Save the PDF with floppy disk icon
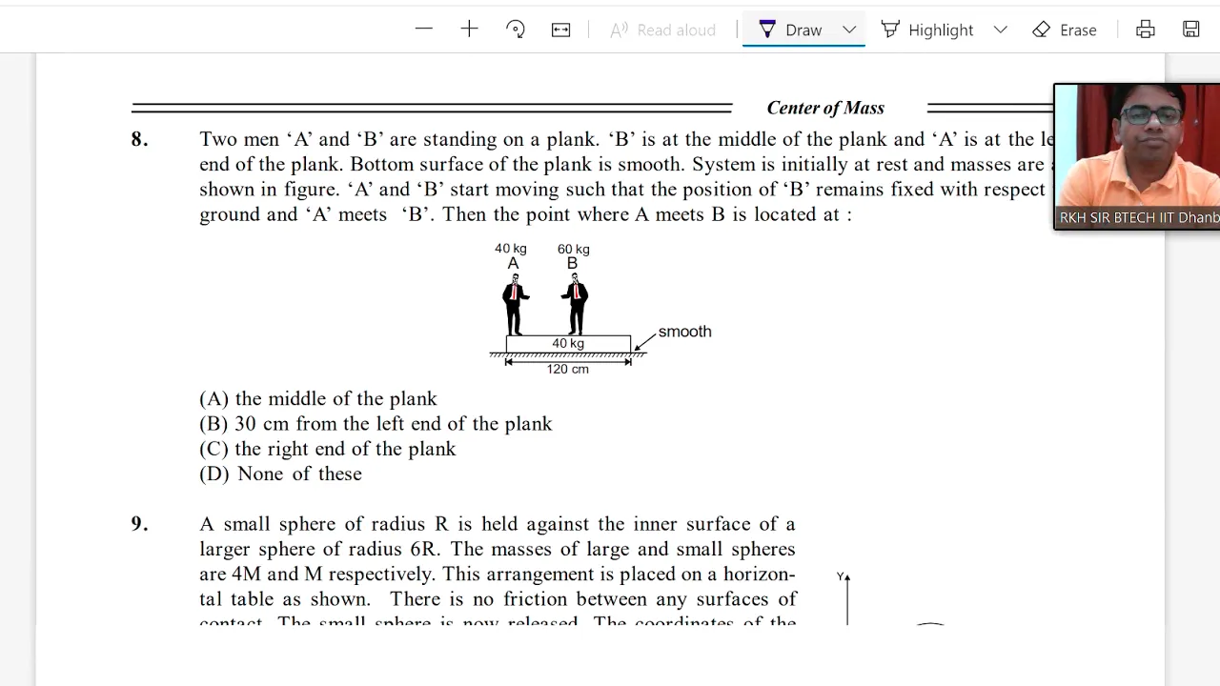This screenshot has width=1220, height=686. [x=1191, y=30]
